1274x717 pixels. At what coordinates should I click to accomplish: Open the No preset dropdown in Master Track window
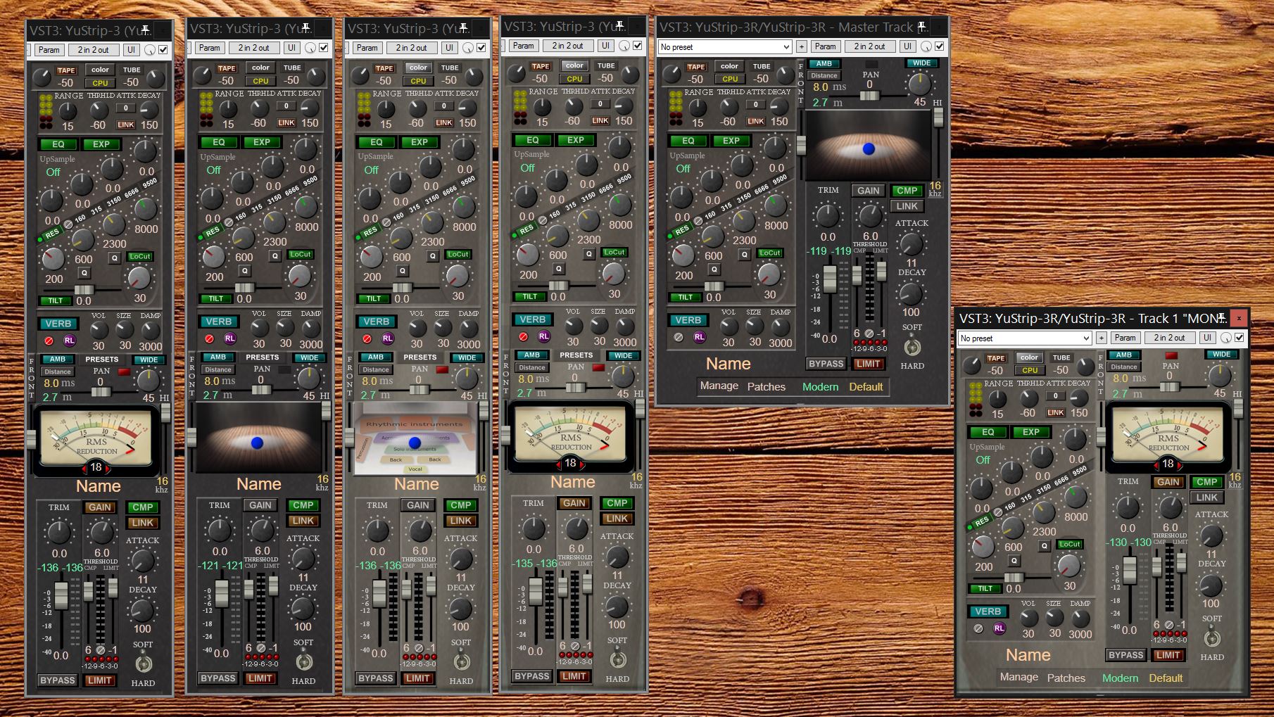pyautogui.click(x=725, y=47)
